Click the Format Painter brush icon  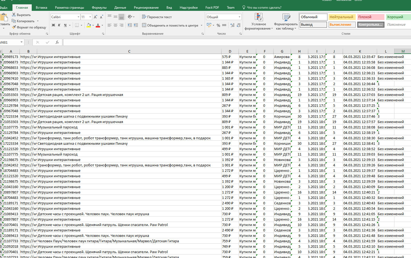(14, 27)
